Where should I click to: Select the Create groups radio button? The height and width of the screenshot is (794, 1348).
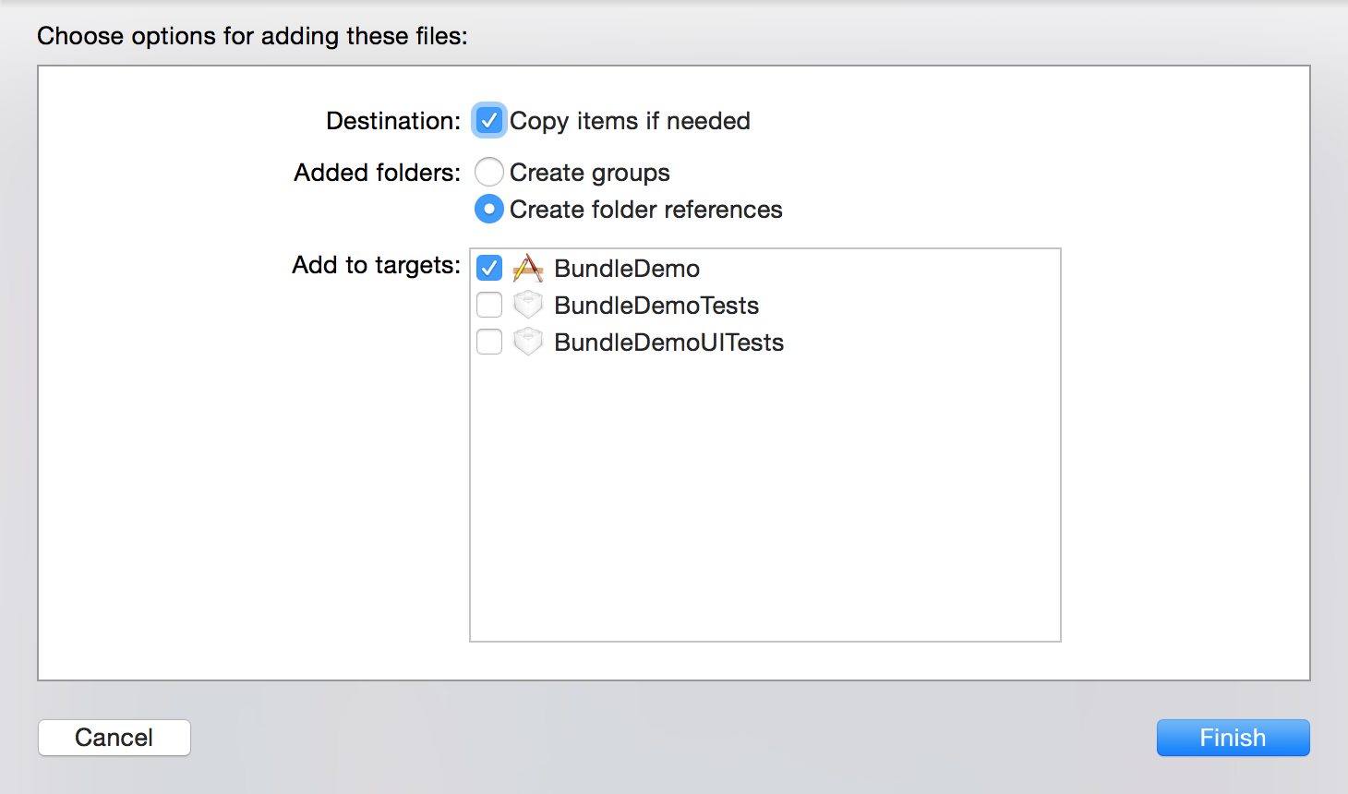(x=489, y=172)
